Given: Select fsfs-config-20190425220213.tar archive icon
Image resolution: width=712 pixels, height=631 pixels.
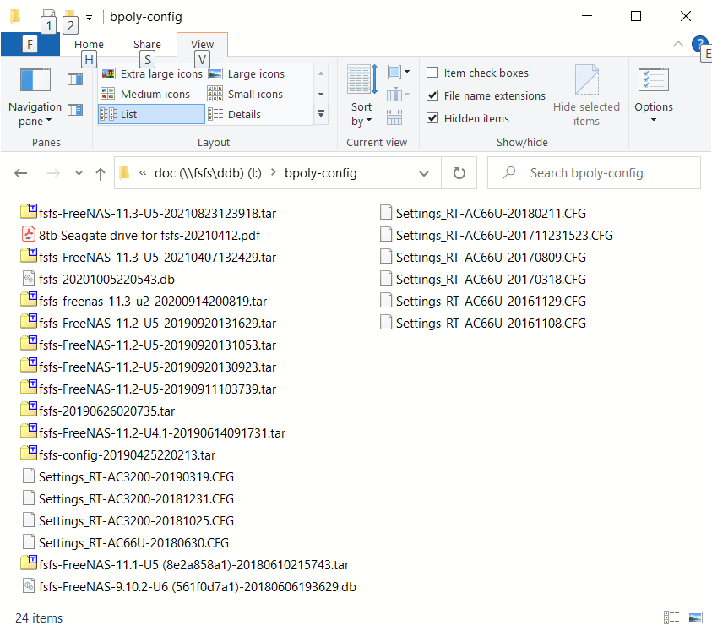Looking at the screenshot, I should (x=29, y=453).
